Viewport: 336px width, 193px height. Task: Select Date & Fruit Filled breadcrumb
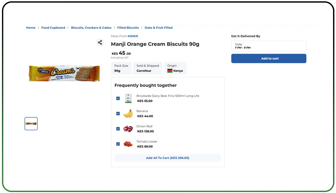point(159,28)
